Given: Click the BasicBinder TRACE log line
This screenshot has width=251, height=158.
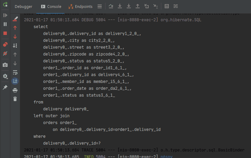Looking at the screenshot, I should [x=134, y=150].
